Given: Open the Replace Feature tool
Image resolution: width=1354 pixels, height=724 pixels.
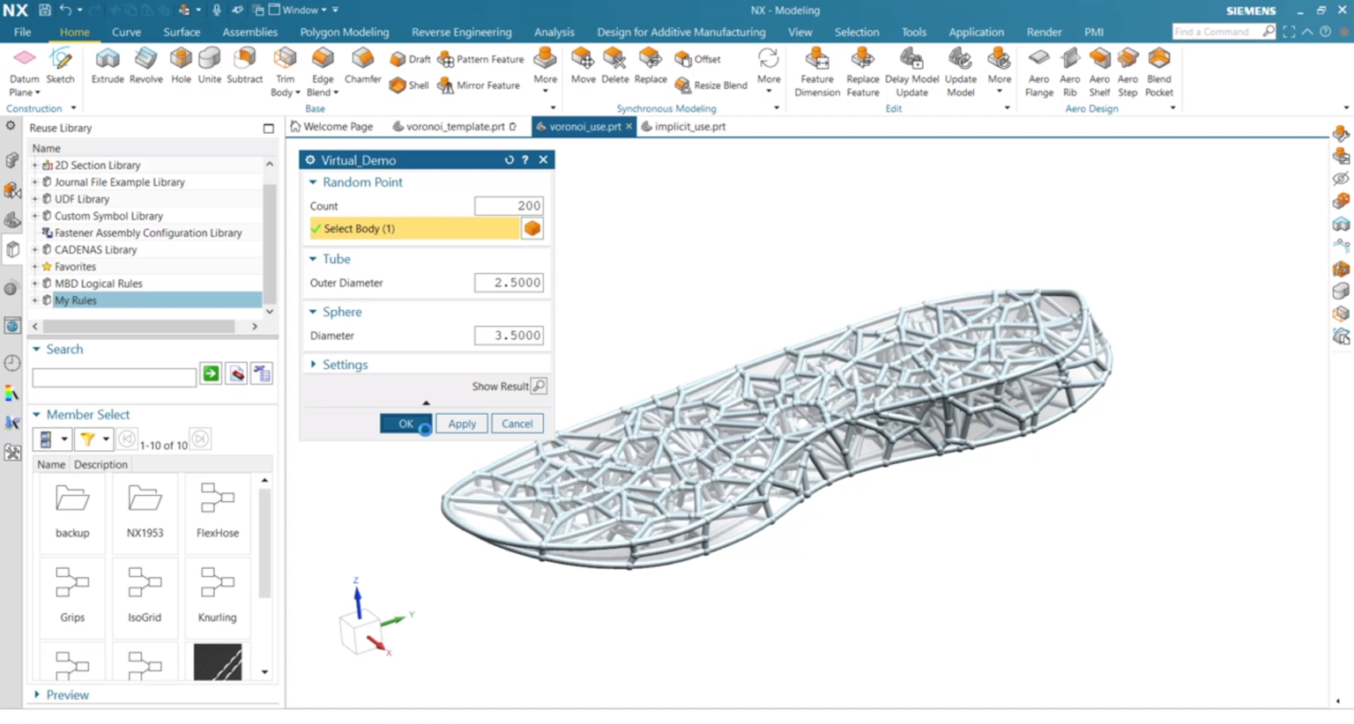Looking at the screenshot, I should 862,72.
